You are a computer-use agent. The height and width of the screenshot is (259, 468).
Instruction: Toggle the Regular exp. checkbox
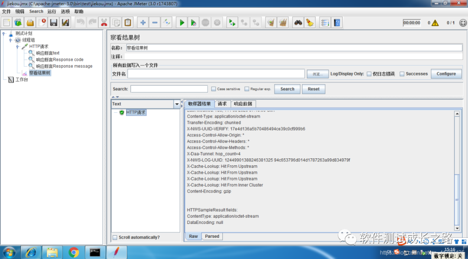tap(247, 89)
